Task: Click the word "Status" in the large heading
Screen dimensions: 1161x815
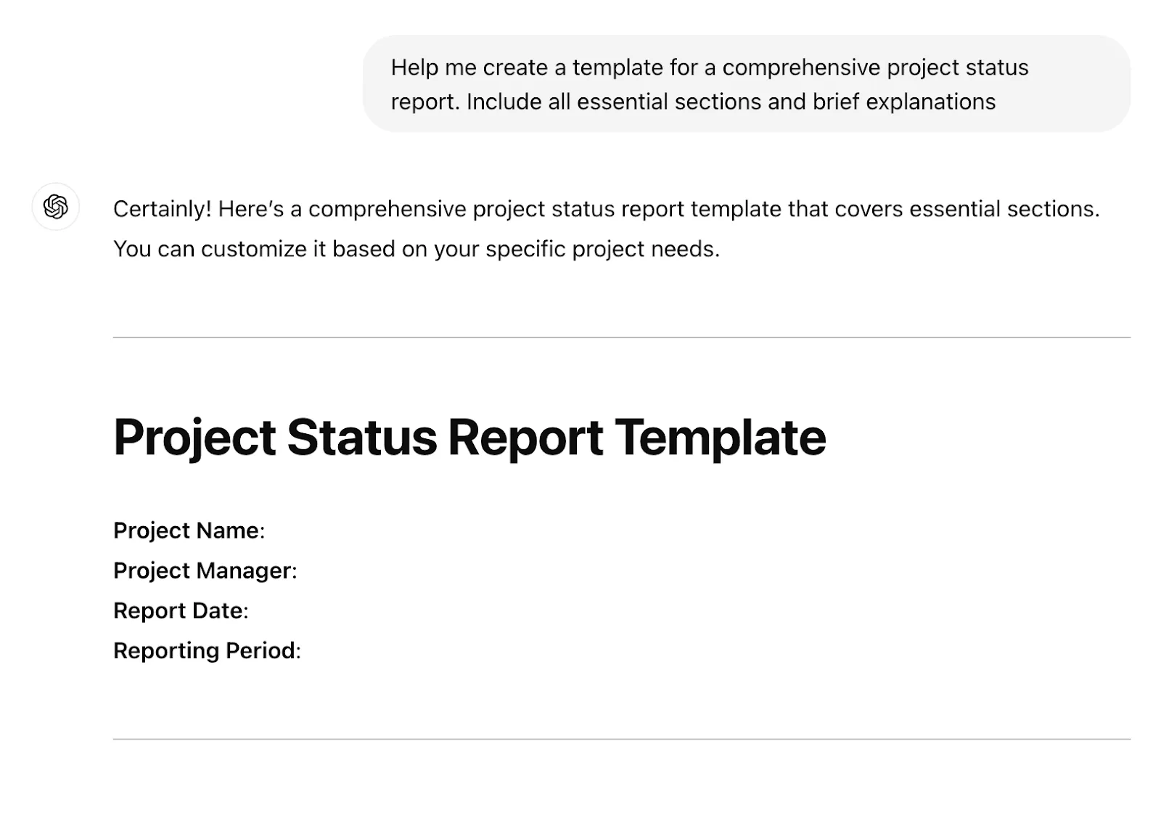Action: (362, 438)
